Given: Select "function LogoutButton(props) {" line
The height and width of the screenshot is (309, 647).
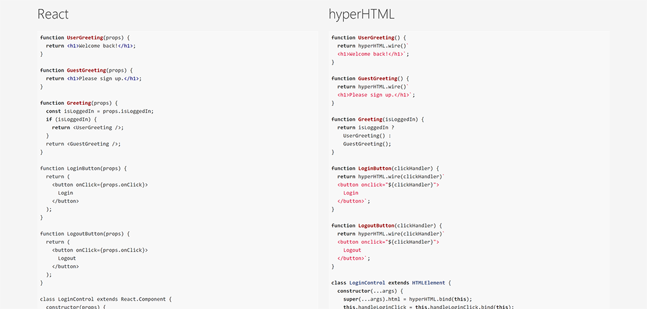Looking at the screenshot, I should coord(85,234).
